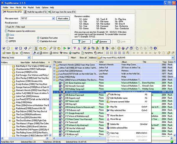Click the Mask editor button
Screen dimensions: 177x144
point(63,19)
